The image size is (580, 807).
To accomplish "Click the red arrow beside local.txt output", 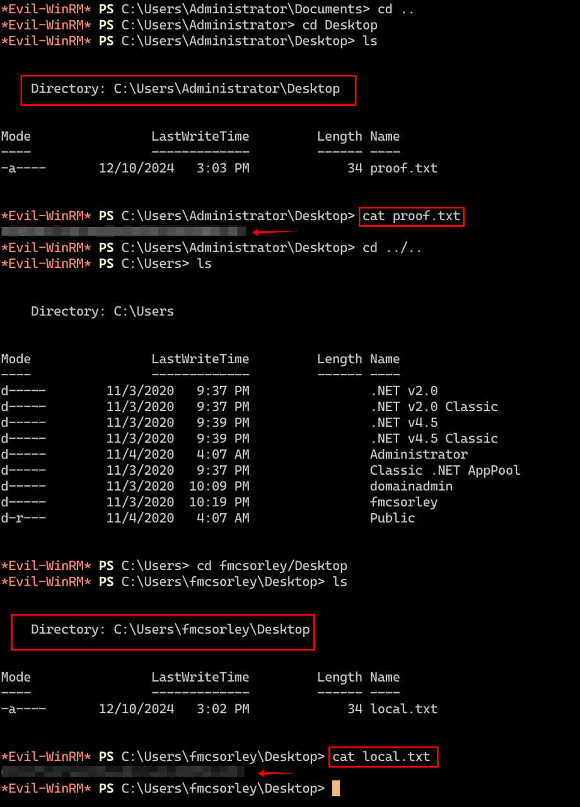I will tap(275, 773).
